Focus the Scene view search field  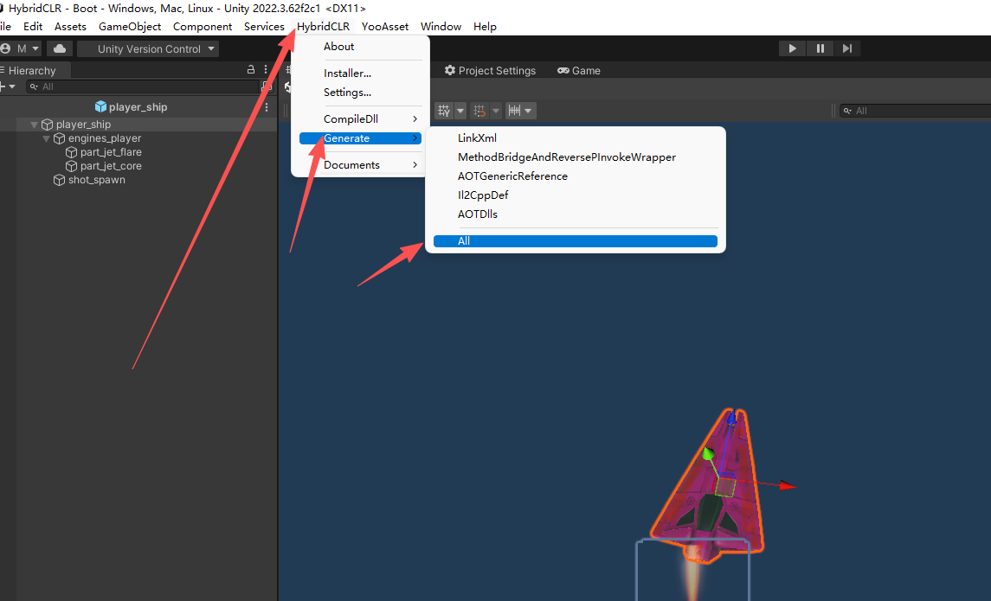point(915,111)
